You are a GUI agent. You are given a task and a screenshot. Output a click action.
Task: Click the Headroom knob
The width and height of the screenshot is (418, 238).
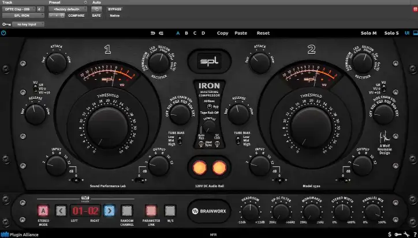251,212
